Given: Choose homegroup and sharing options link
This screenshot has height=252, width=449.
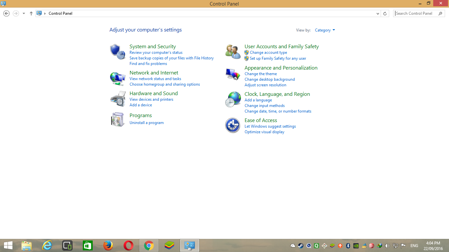Looking at the screenshot, I should [x=165, y=84].
